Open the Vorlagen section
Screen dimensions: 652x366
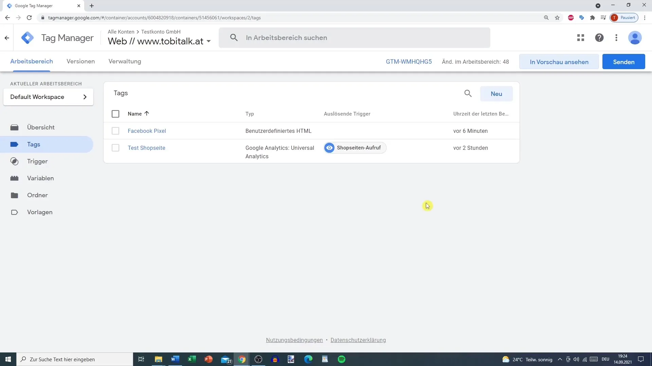click(x=39, y=212)
